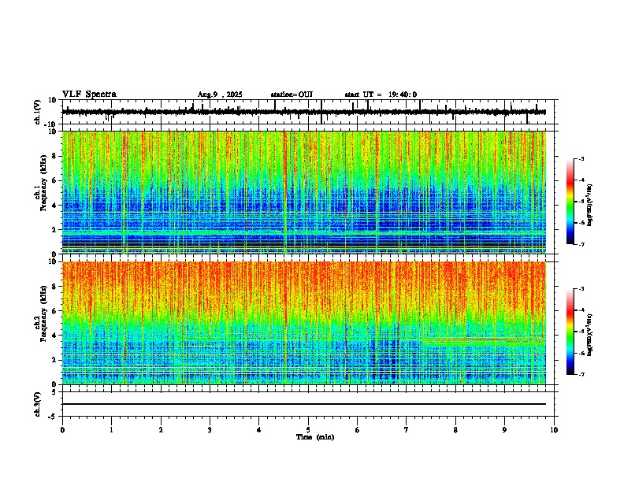The height and width of the screenshot is (482, 624).
Task: Click the "Time (min)" x-axis label
Action: [x=315, y=437]
